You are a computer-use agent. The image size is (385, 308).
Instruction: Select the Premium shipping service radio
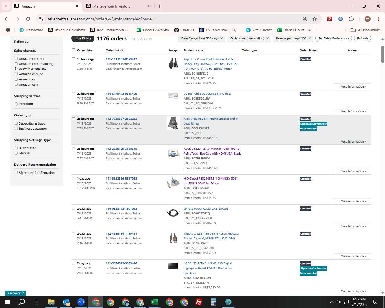(x=16, y=104)
